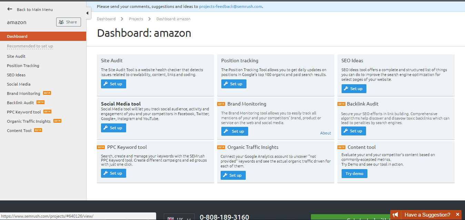The height and width of the screenshot is (220, 465).
Task: Click the Share button
Action: [69, 22]
